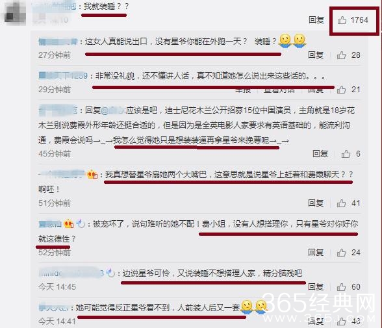382x328 pixels.
Task: Open the blurred avatar of top commenter
Action: pyautogui.click(x=15, y=12)
